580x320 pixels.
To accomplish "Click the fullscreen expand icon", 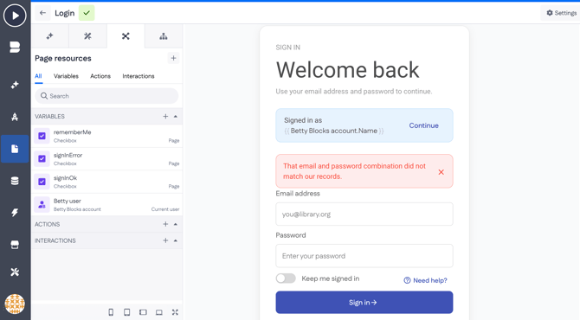I will tap(175, 312).
